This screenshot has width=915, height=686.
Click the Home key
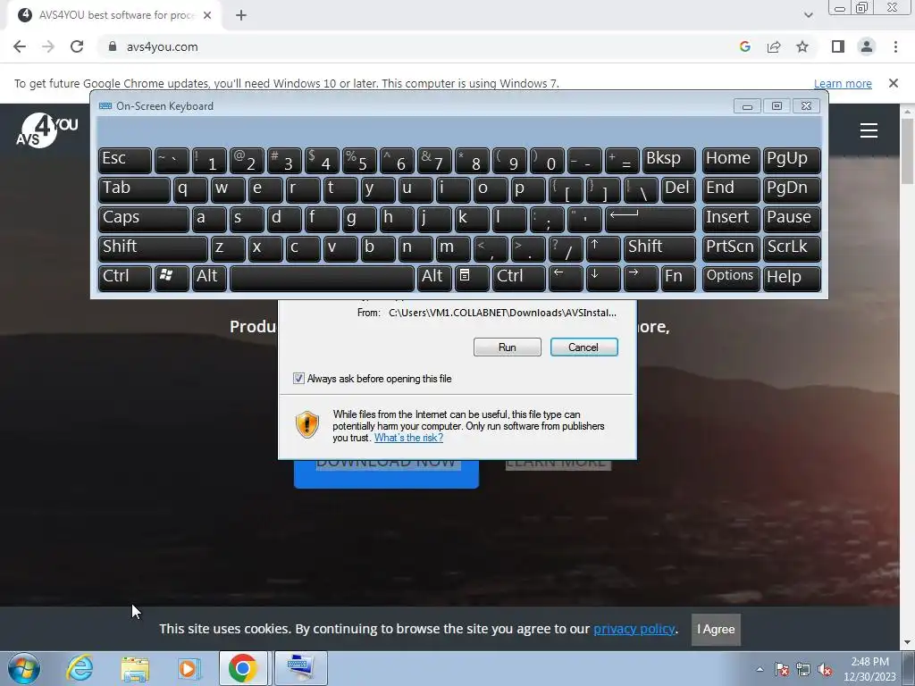tap(730, 161)
